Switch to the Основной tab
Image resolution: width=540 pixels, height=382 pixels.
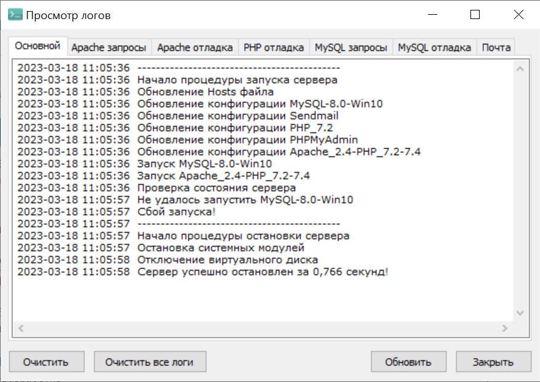[38, 46]
